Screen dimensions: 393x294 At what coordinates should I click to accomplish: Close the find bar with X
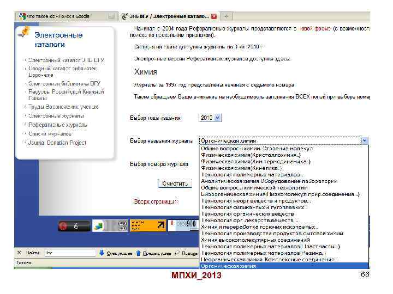(x=19, y=253)
